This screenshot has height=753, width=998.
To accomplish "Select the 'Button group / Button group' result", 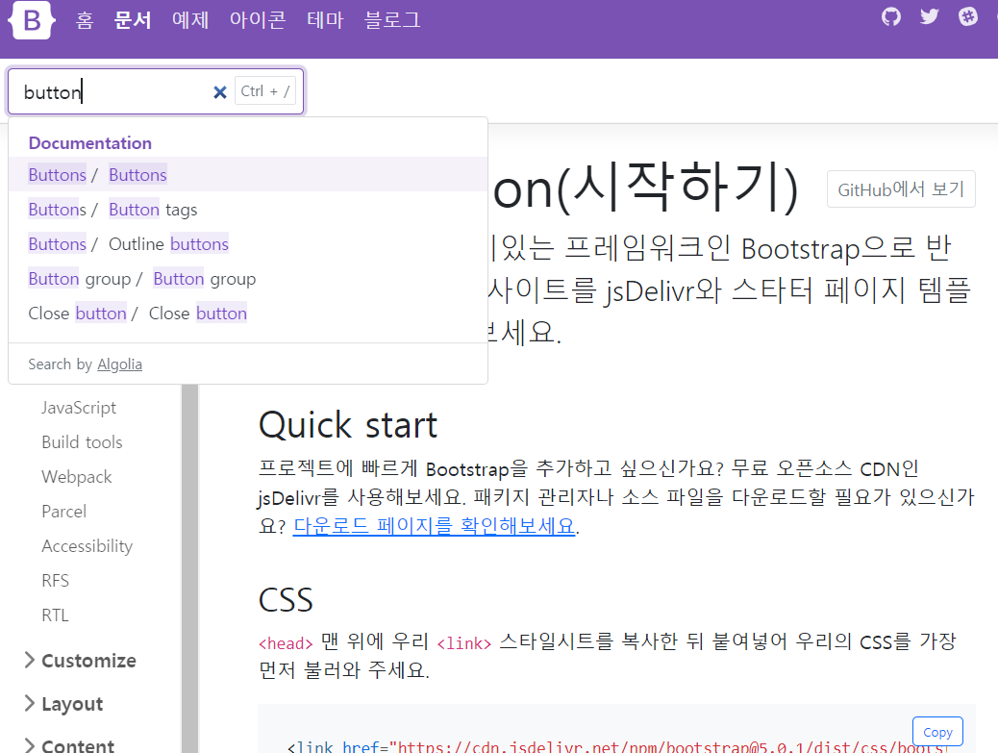I will tap(248, 279).
